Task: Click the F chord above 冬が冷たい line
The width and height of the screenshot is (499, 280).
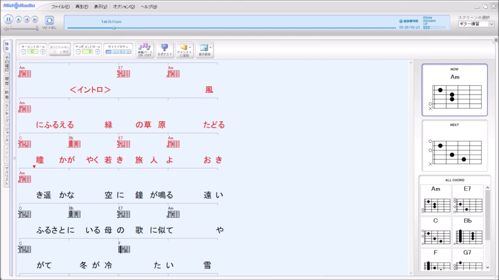Action: point(124,248)
